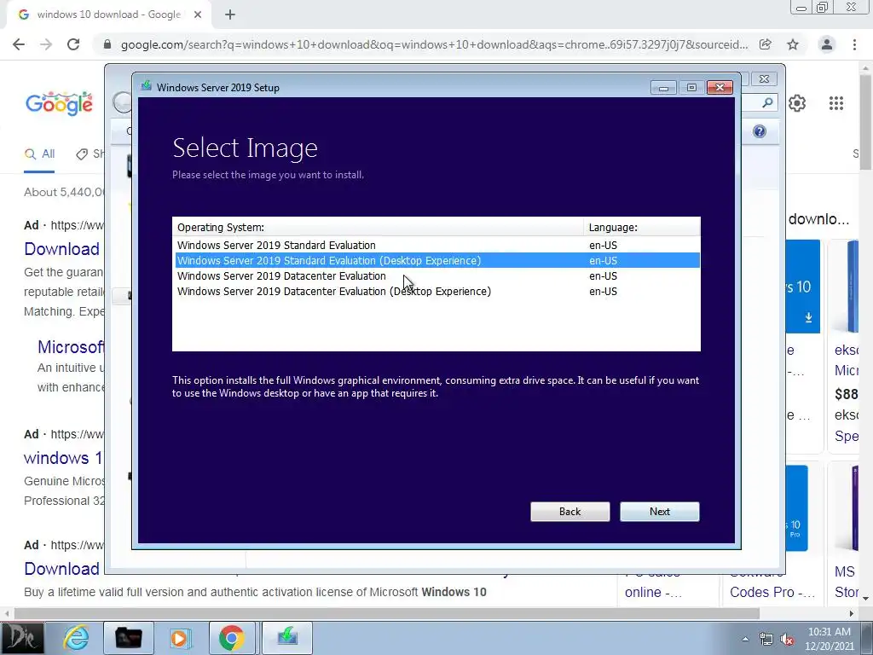Viewport: 873px width, 655px height.
Task: Click the Back button in Setup
Action: 569,512
